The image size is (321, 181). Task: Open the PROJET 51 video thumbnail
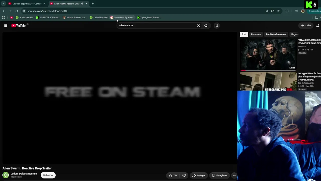(268, 54)
